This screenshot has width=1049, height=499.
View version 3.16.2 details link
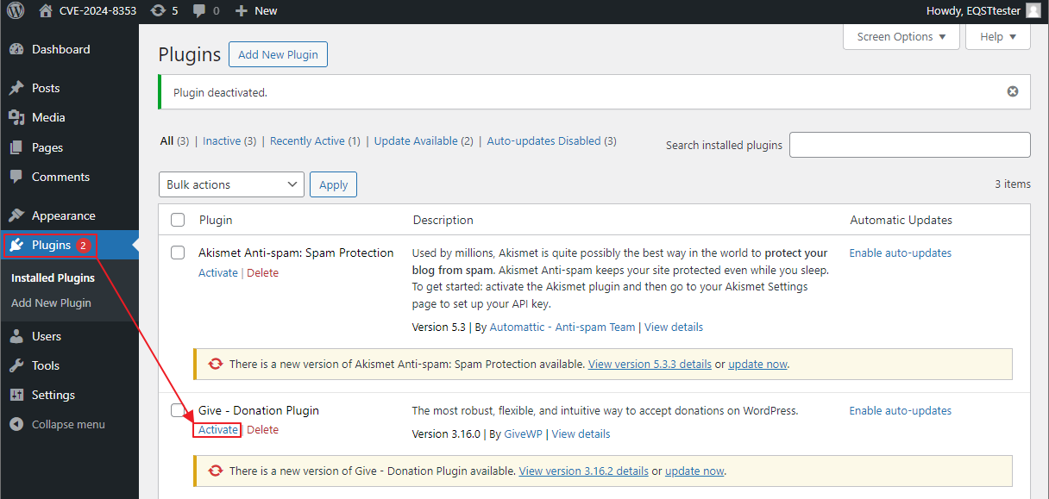584,471
